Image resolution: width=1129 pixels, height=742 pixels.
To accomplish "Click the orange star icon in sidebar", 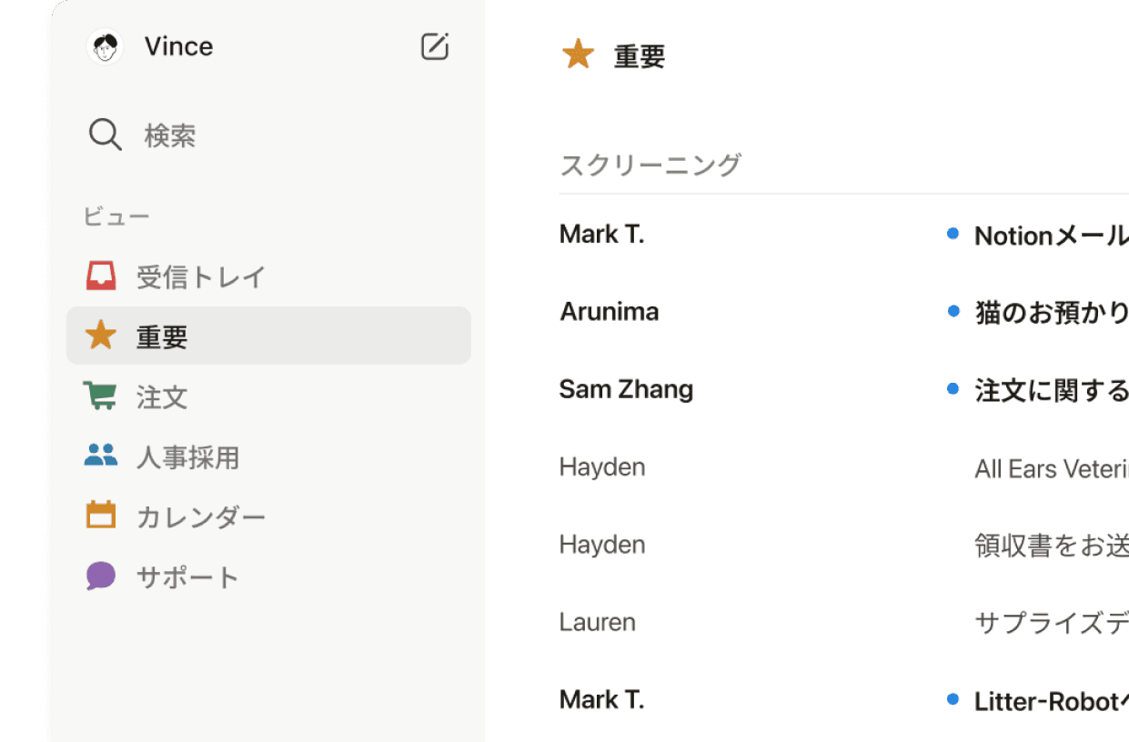I will [x=101, y=336].
